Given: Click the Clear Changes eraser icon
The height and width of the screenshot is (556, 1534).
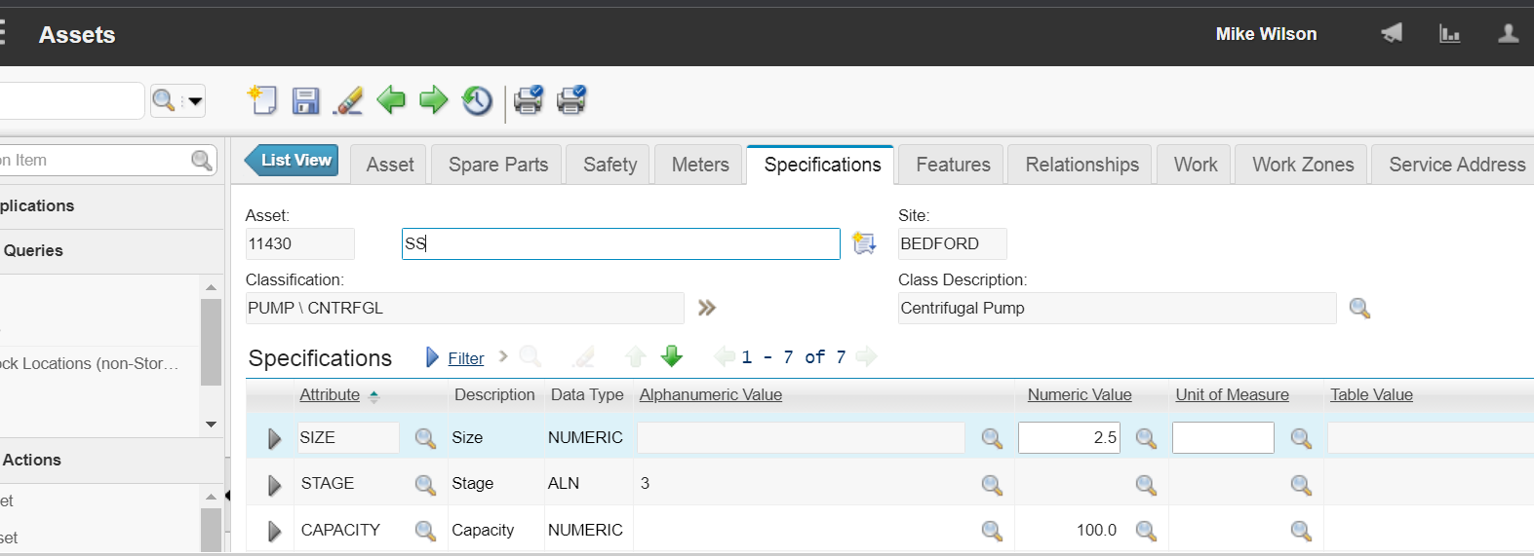Looking at the screenshot, I should point(348,100).
